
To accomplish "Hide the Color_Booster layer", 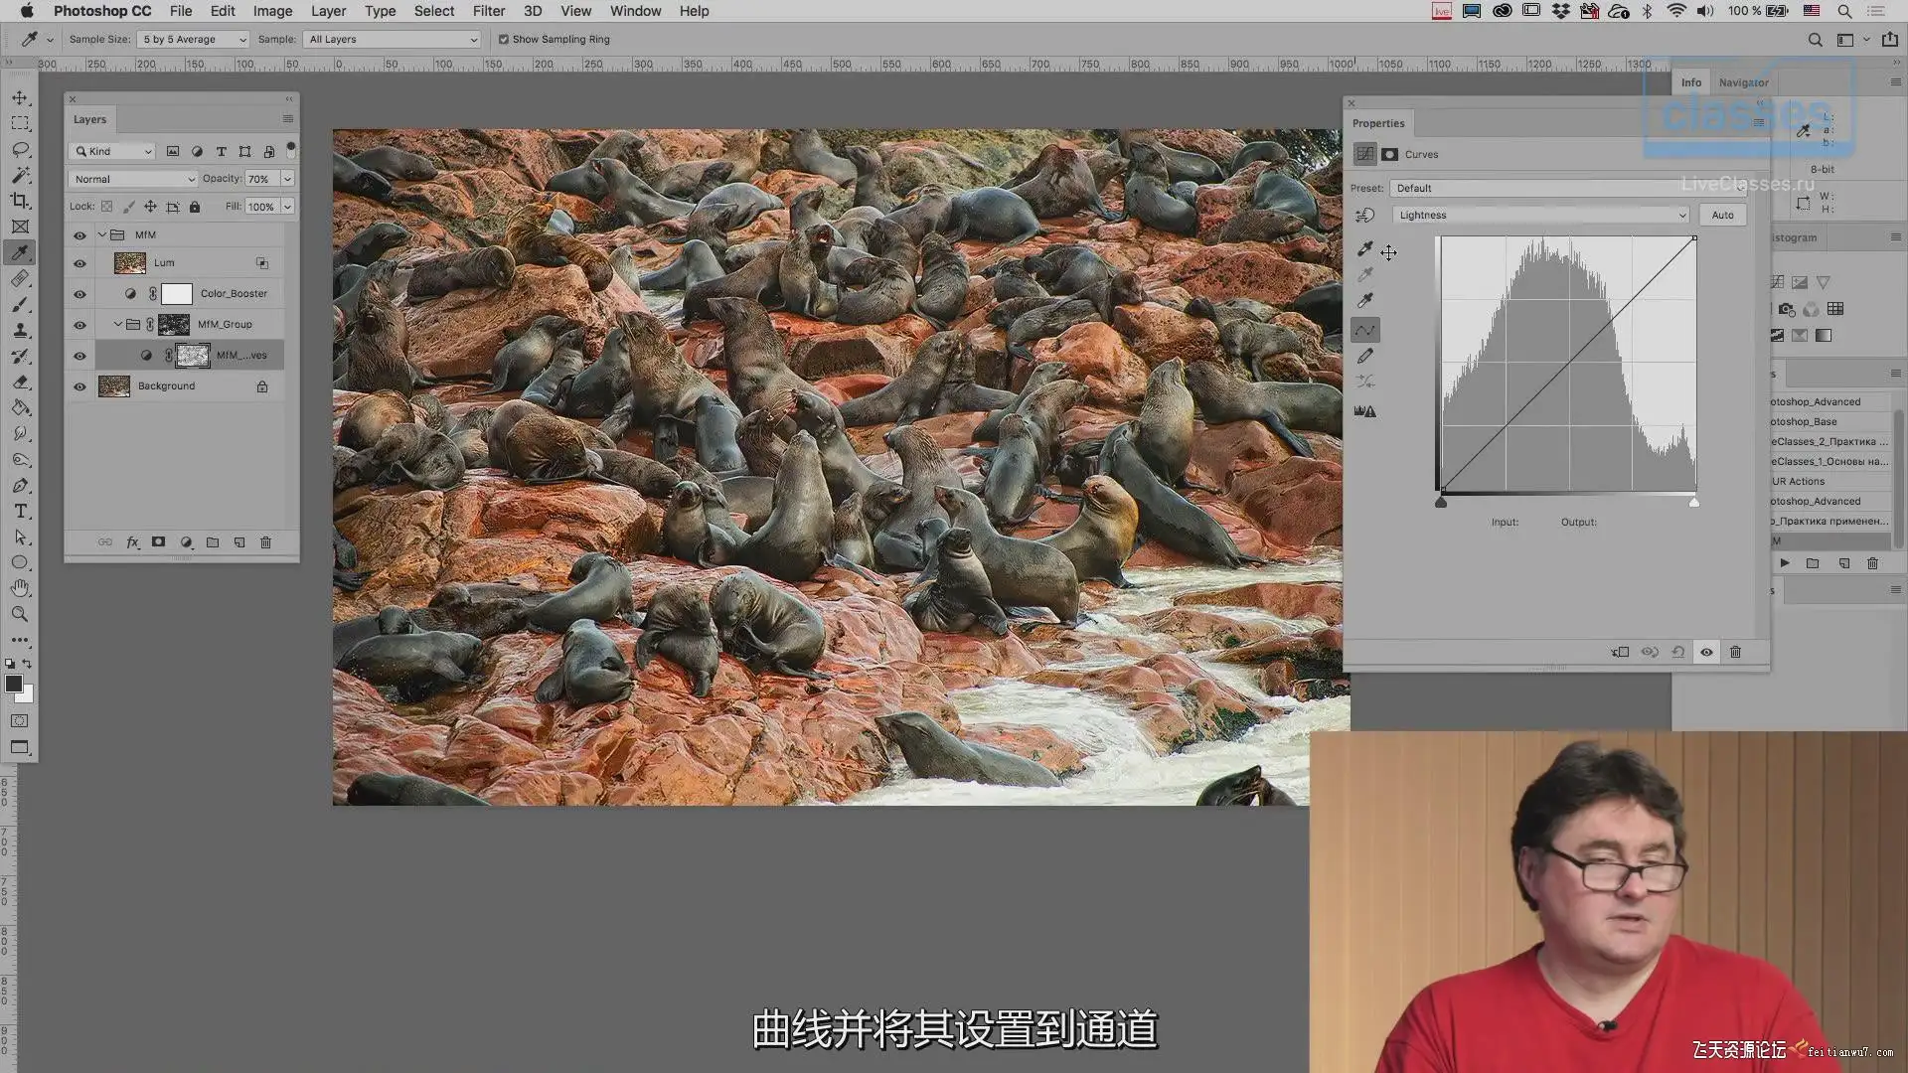I will click(79, 294).
